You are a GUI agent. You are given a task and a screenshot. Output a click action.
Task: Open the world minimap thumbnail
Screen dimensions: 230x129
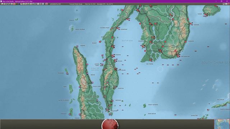222,124
